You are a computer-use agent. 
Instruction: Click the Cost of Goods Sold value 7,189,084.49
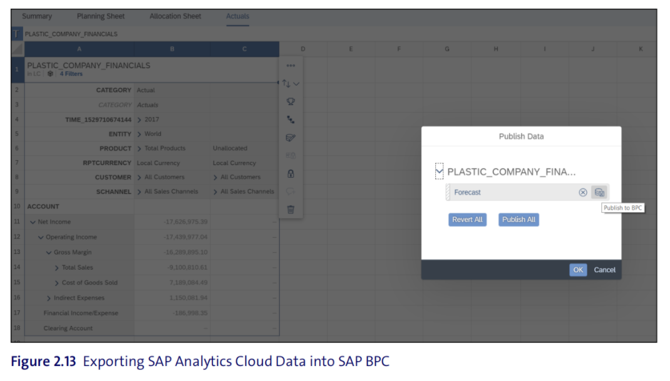click(188, 283)
